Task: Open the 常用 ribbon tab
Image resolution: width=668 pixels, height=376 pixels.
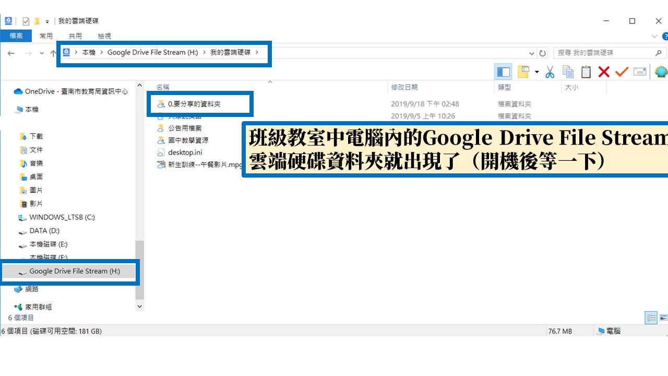Action: tap(46, 36)
